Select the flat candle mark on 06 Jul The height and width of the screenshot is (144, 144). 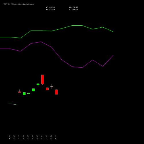click(x=10, y=103)
